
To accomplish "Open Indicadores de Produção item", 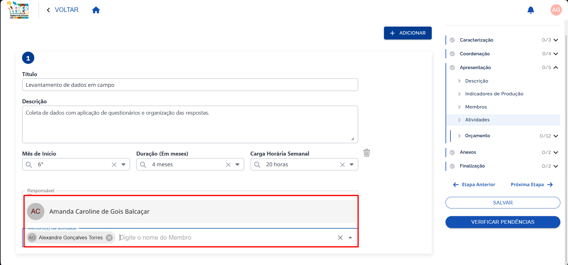I will 494,94.
